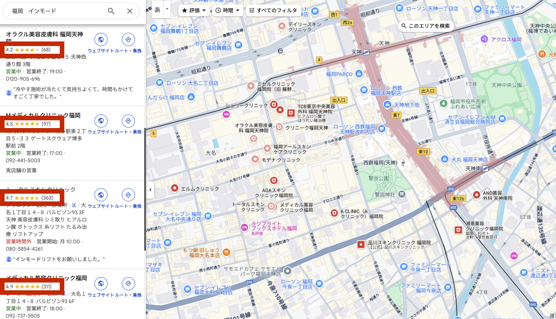Select the TCB東京中央美容外科 square pin
This screenshot has height=319, width=556.
[291, 112]
